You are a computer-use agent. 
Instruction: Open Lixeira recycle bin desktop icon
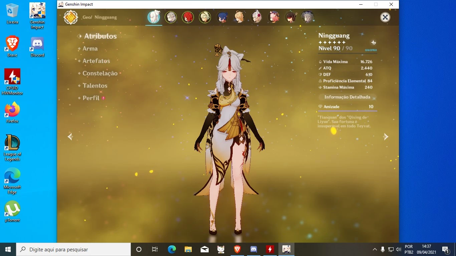pos(12,14)
